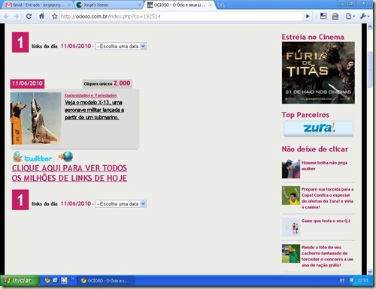
Task: Click 'CLIQUE AQUI PARA VER TODOS' link
Action: 69,173
